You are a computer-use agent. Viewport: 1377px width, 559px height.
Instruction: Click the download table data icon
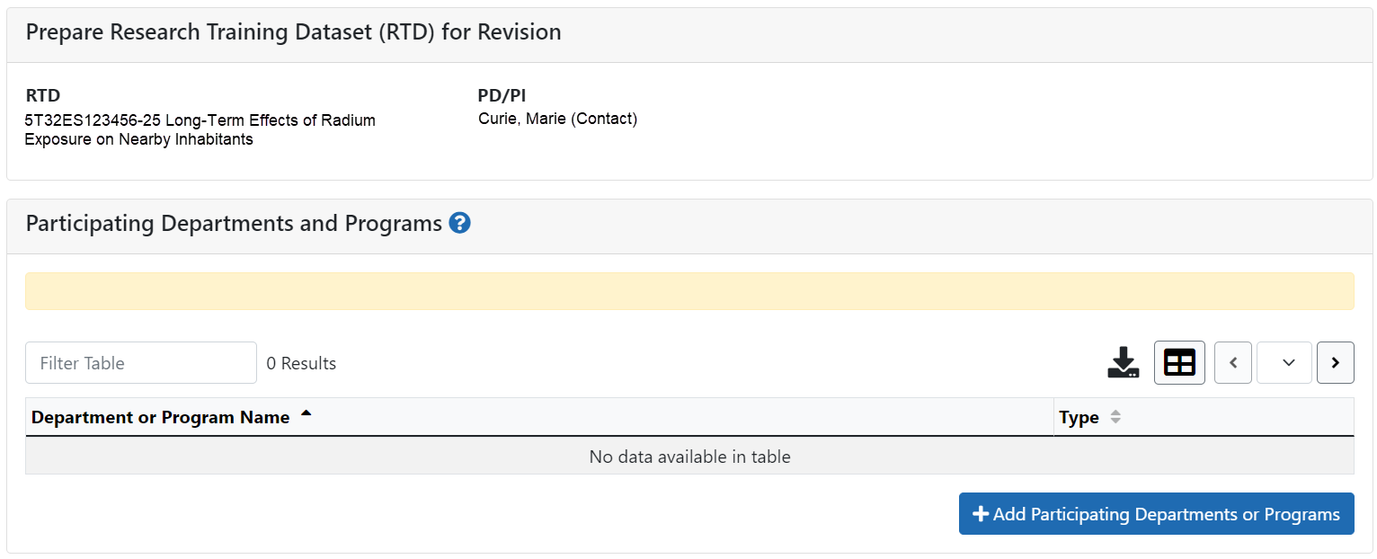coord(1123,363)
